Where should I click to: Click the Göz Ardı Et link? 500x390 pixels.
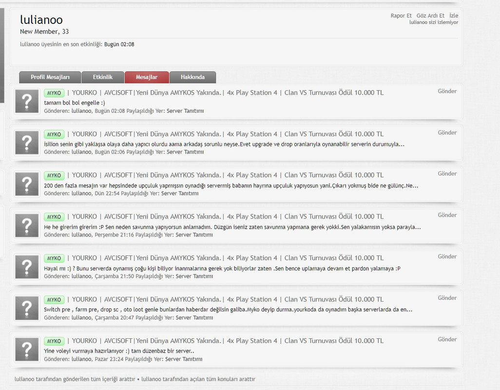430,16
